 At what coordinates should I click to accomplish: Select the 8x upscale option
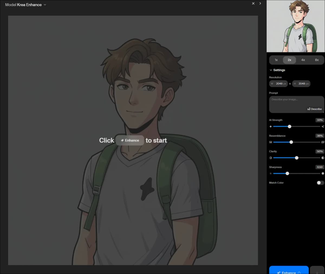point(317,60)
